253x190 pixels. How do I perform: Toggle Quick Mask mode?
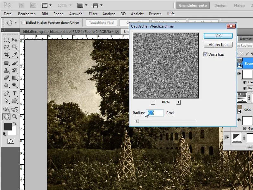point(11,141)
